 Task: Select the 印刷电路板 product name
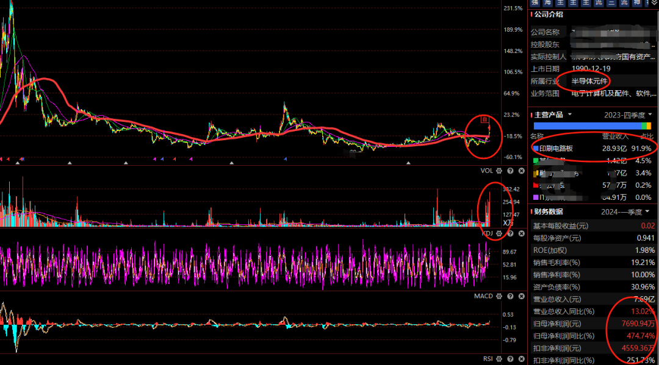[x=556, y=149]
